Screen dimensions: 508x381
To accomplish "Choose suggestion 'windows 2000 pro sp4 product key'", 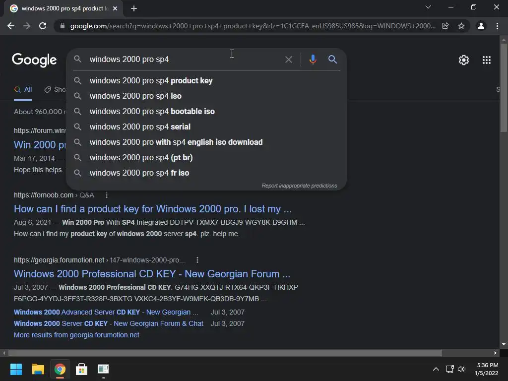I will (x=207, y=81).
